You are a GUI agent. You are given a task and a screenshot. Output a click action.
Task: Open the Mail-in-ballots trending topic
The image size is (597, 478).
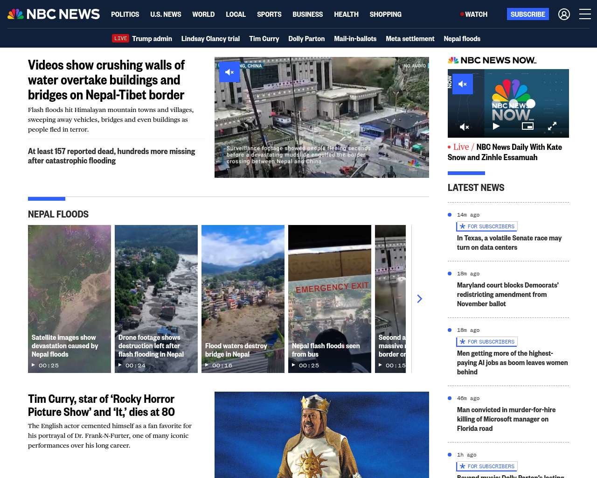click(x=355, y=39)
